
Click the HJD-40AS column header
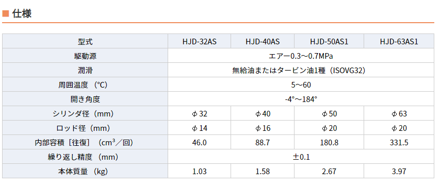pyautogui.click(x=263, y=42)
